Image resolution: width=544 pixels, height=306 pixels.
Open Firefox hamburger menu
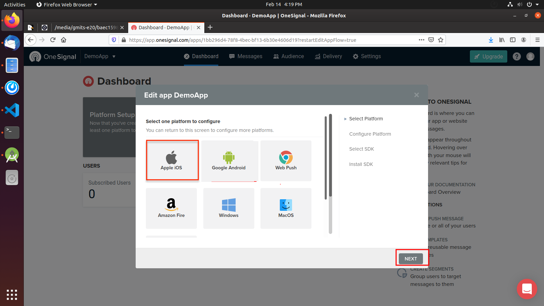click(x=538, y=40)
